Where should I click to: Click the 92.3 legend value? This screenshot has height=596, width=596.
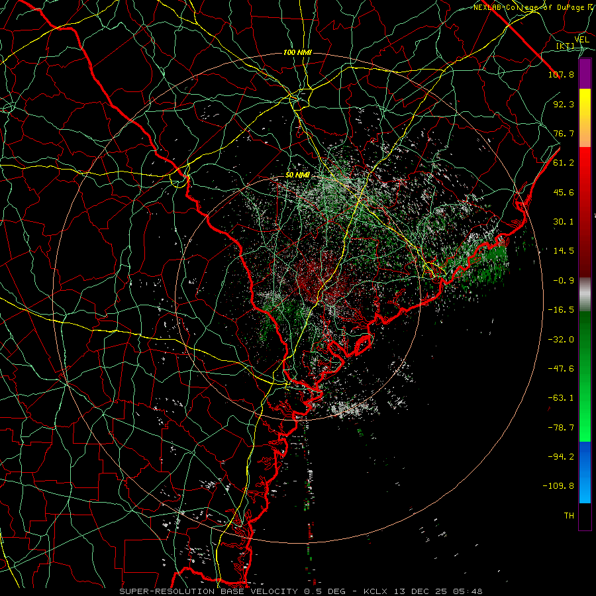(564, 104)
